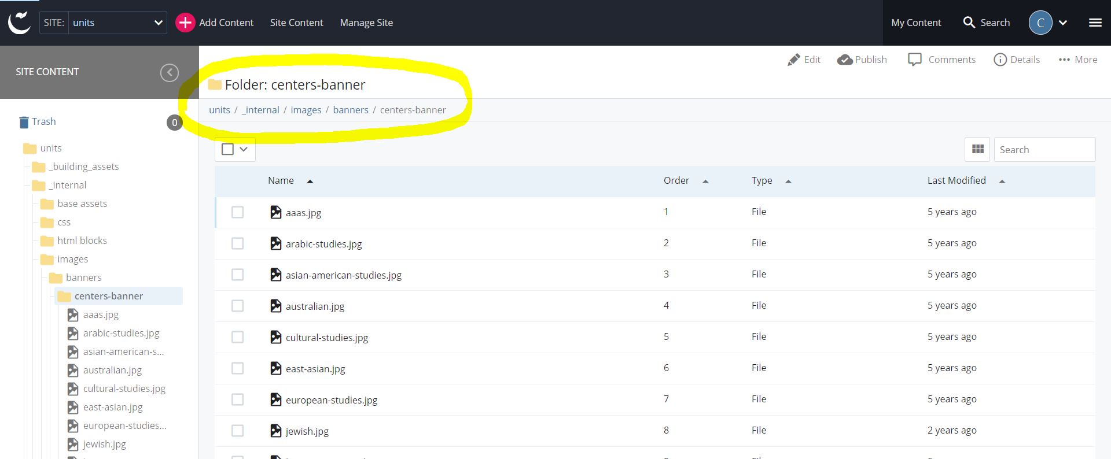Expand the user menu chevron beside the avatar
The image size is (1111, 459).
(x=1063, y=23)
